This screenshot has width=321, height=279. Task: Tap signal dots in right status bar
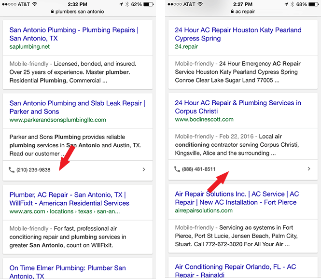click(175, 4)
